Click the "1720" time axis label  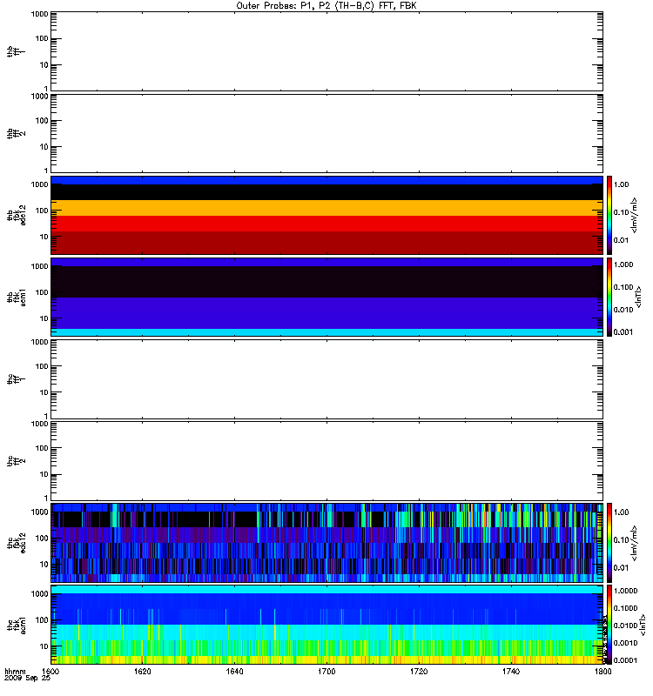[419, 671]
